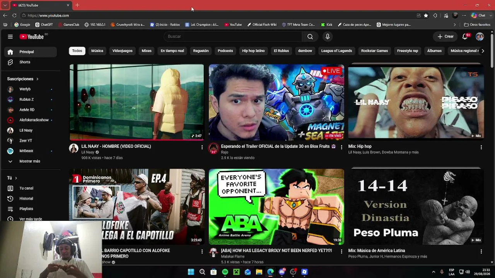Open YouTube notifications bell
Image resolution: width=495 pixels, height=278 pixels.
coord(465,36)
